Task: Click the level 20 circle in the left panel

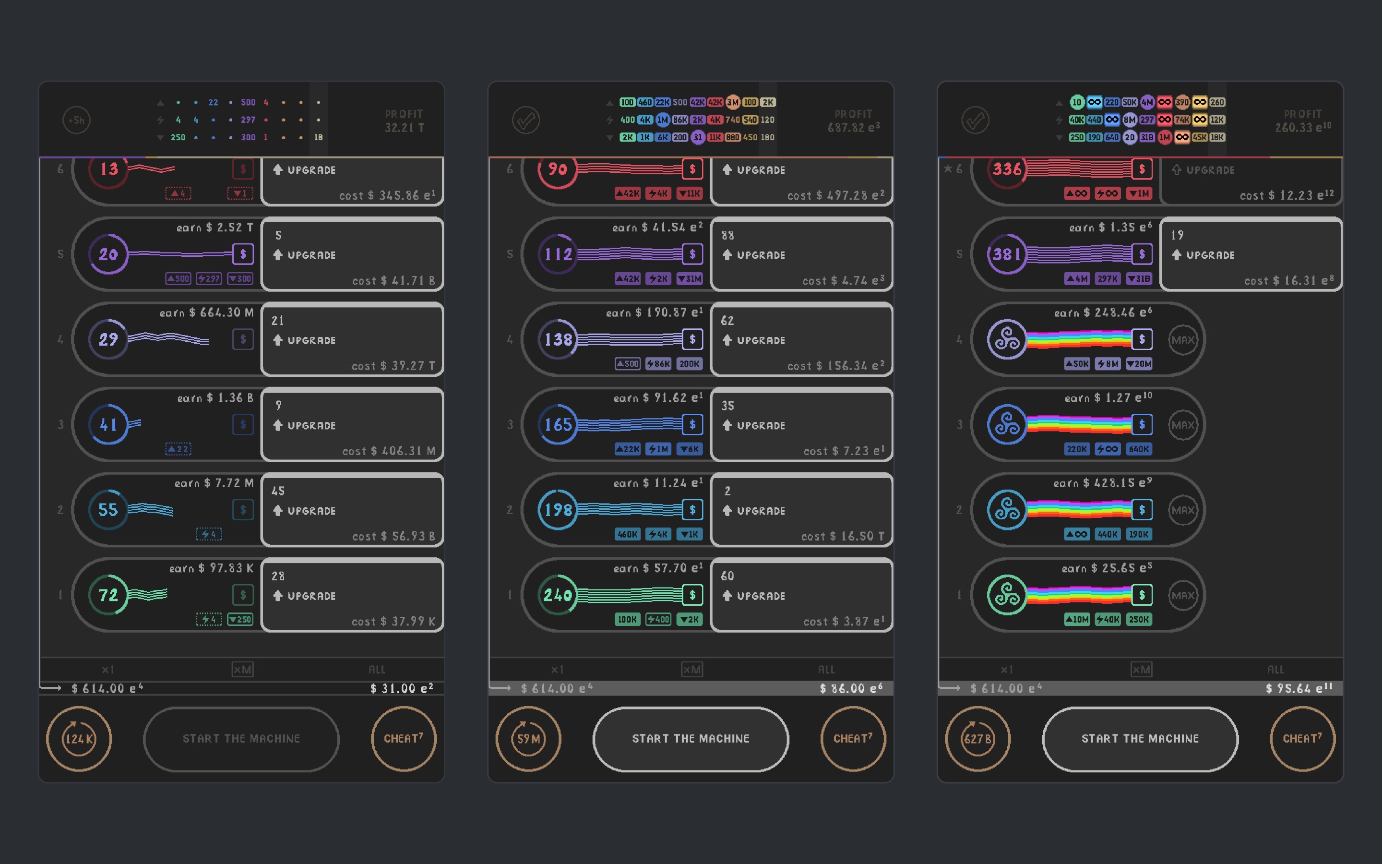Action: pyautogui.click(x=108, y=254)
